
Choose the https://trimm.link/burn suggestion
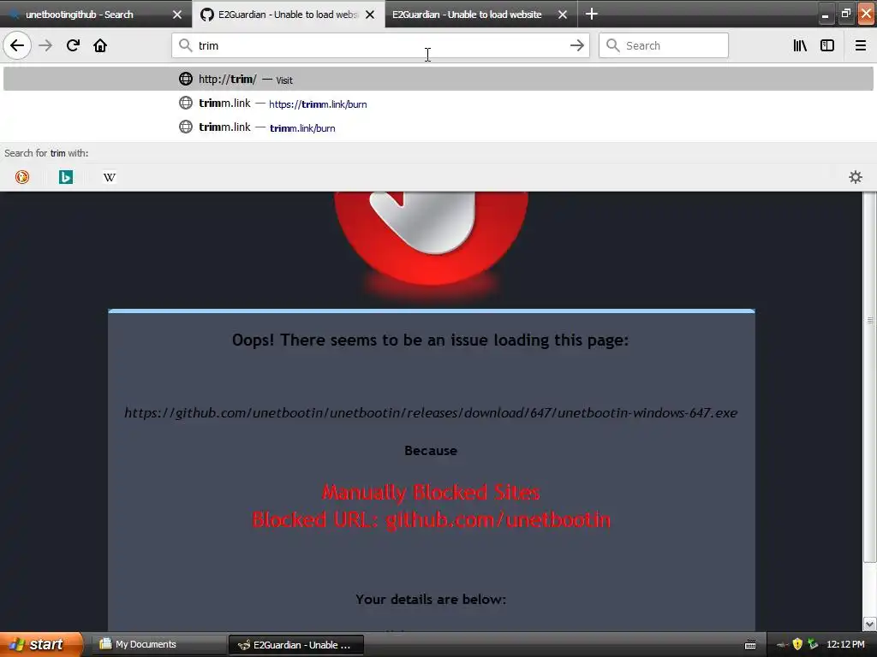(x=438, y=103)
